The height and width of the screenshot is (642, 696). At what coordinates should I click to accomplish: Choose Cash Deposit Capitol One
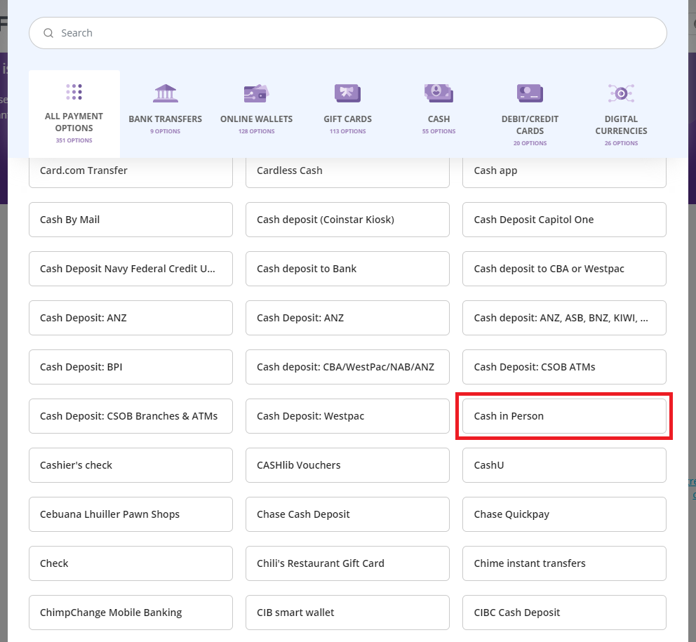click(x=564, y=220)
